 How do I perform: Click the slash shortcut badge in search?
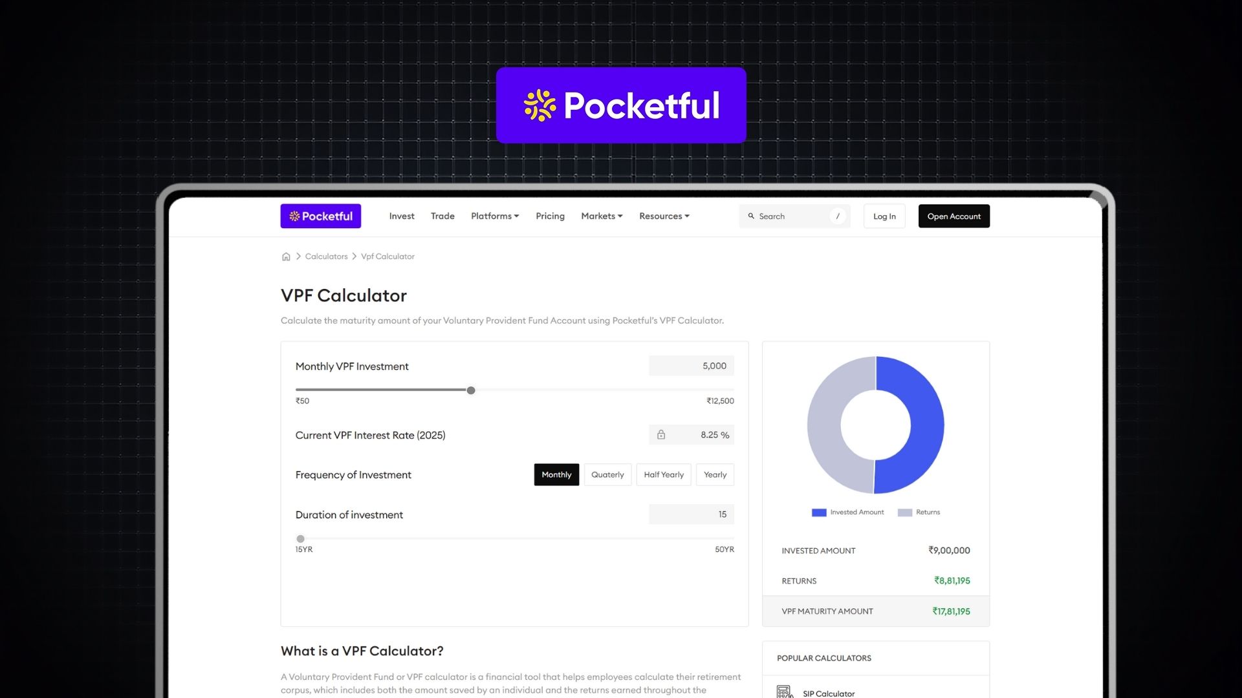pyautogui.click(x=838, y=217)
